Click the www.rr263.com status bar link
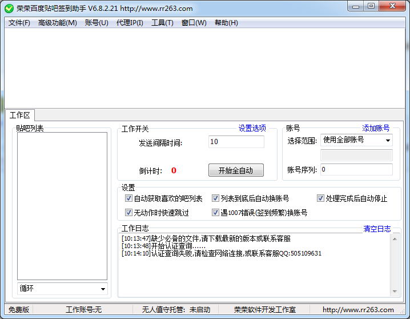 tap(358, 310)
